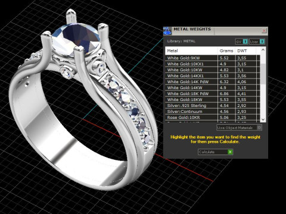The image size is (286, 214).
Task: Sort by the Grams column header
Action: tap(226, 51)
